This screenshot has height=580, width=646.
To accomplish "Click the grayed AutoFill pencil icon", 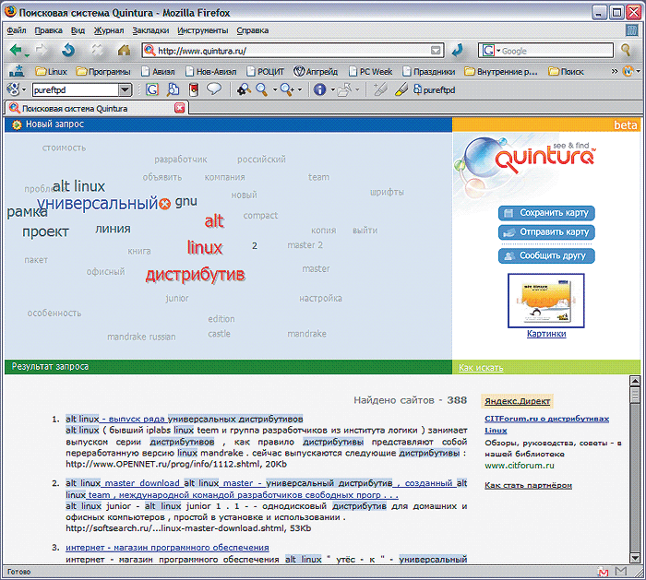I will click(380, 89).
